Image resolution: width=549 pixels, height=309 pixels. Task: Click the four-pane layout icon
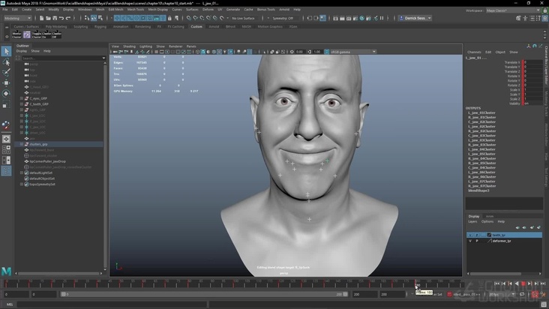click(6, 150)
